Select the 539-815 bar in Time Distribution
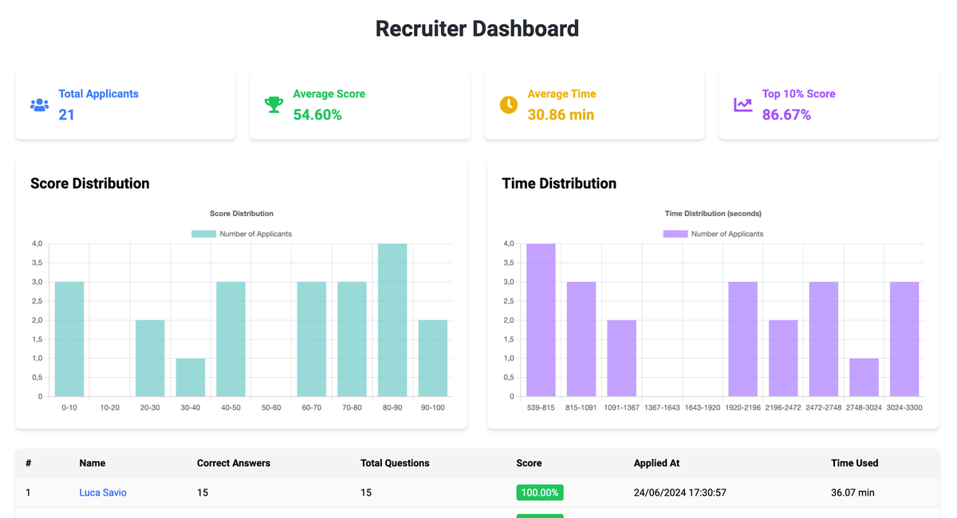Screen dimensions: 957x518 (540, 319)
